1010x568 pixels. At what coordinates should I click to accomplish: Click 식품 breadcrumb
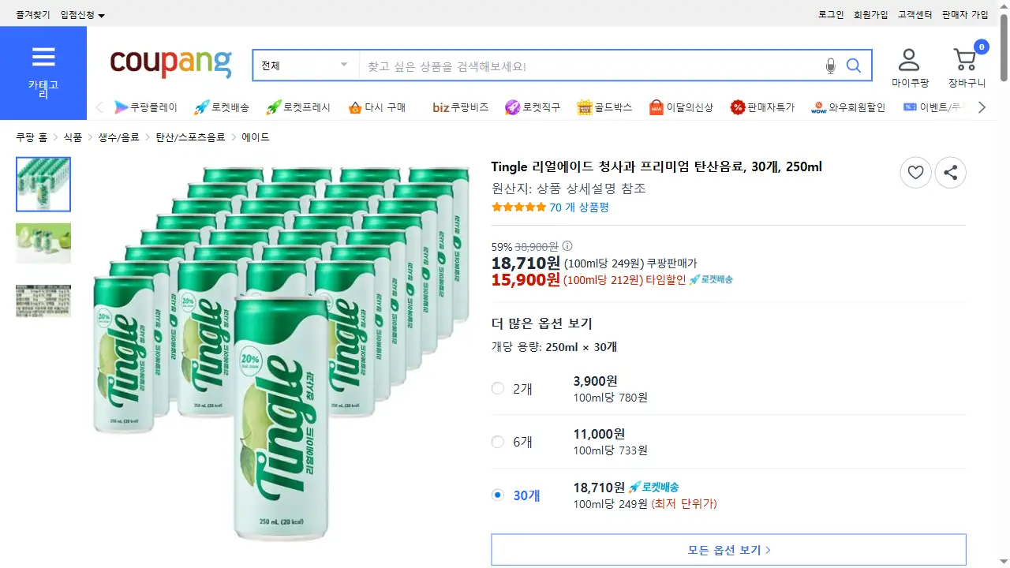pos(73,137)
